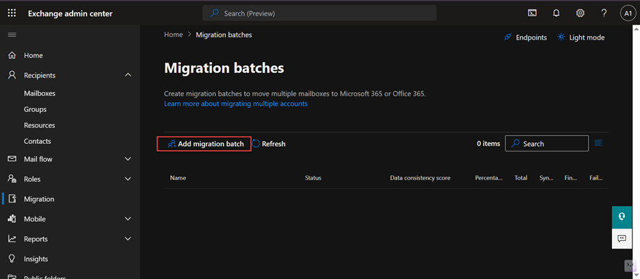Click the Refresh button label

click(274, 144)
